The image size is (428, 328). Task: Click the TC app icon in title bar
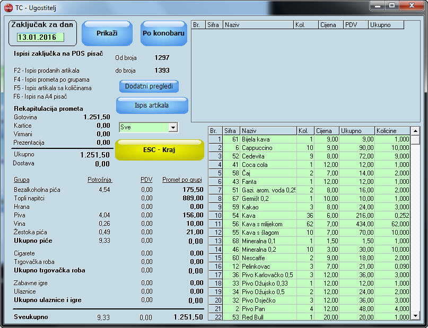[8, 7]
